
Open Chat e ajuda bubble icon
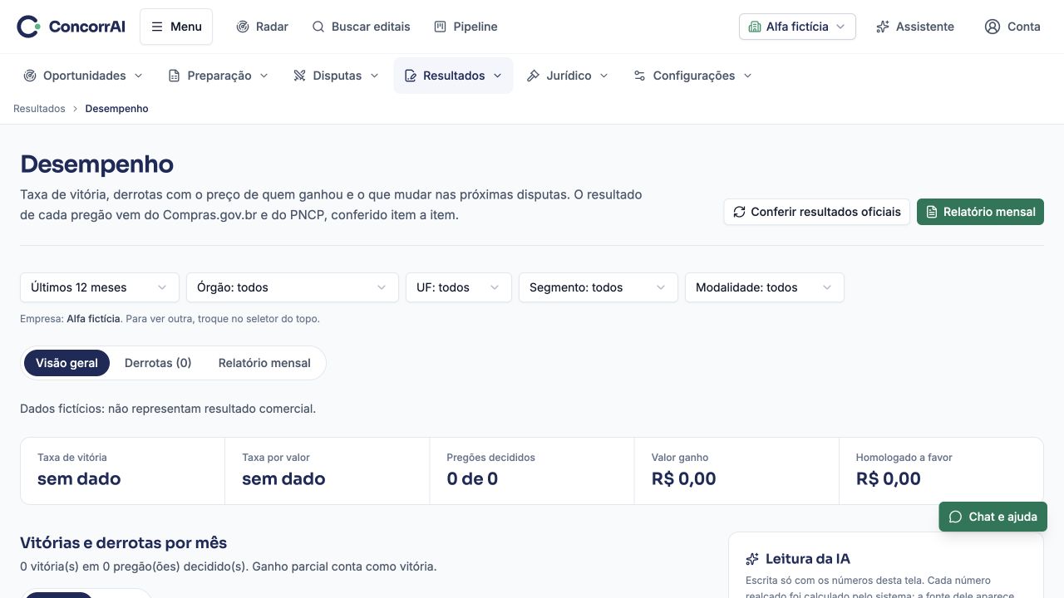pyautogui.click(x=955, y=517)
